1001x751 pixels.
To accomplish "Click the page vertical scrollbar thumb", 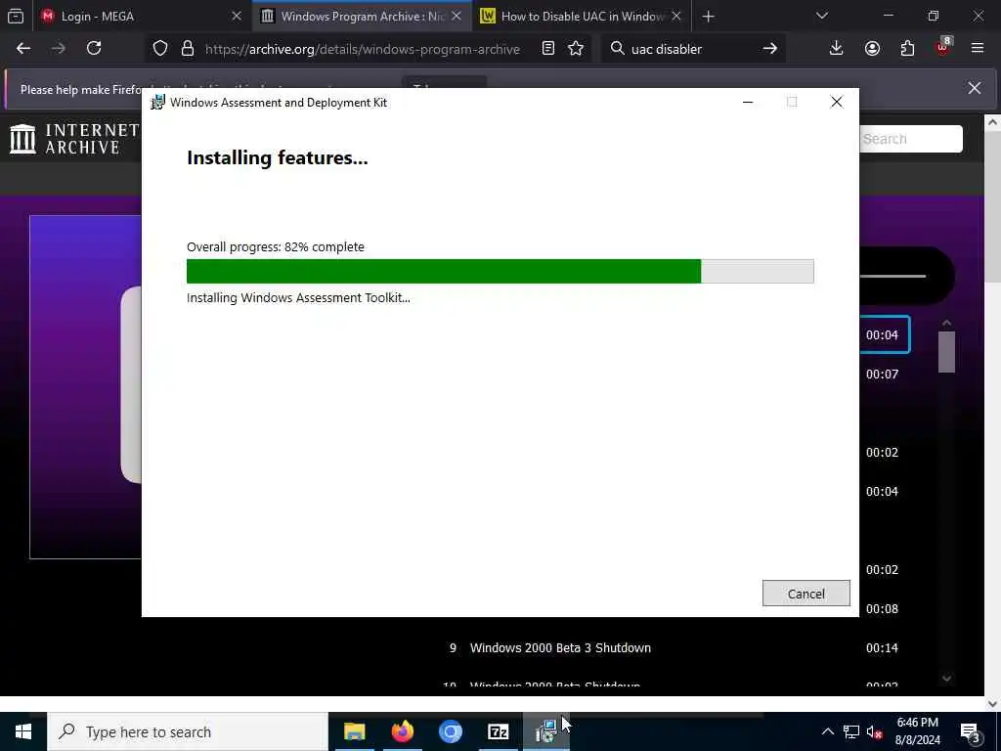I will pos(993,207).
